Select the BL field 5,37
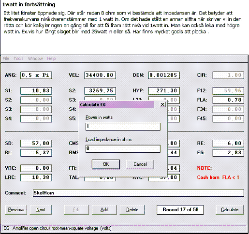 click(36, 153)
